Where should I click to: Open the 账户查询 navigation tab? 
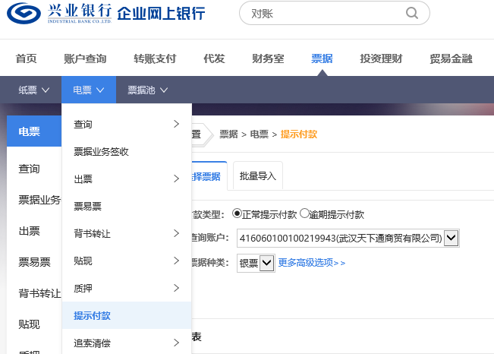[x=85, y=58]
